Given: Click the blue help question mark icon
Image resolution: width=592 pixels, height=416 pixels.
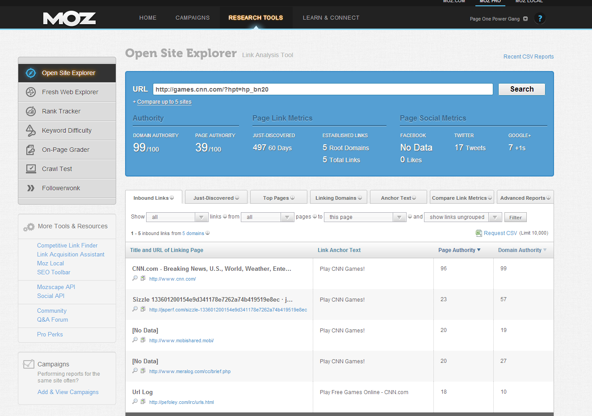Looking at the screenshot, I should (540, 18).
